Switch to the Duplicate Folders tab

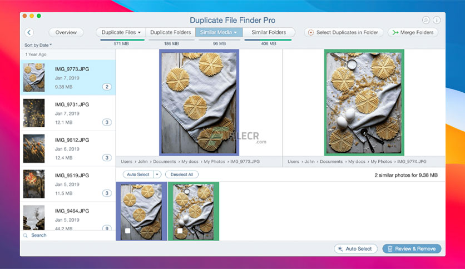coord(171,32)
